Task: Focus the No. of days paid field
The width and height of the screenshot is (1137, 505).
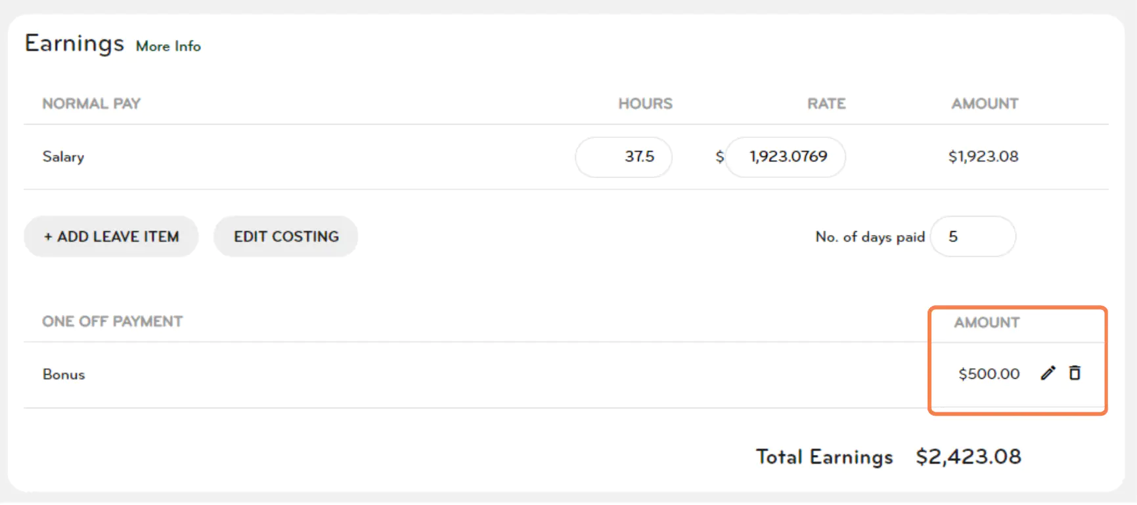Action: [x=973, y=236]
